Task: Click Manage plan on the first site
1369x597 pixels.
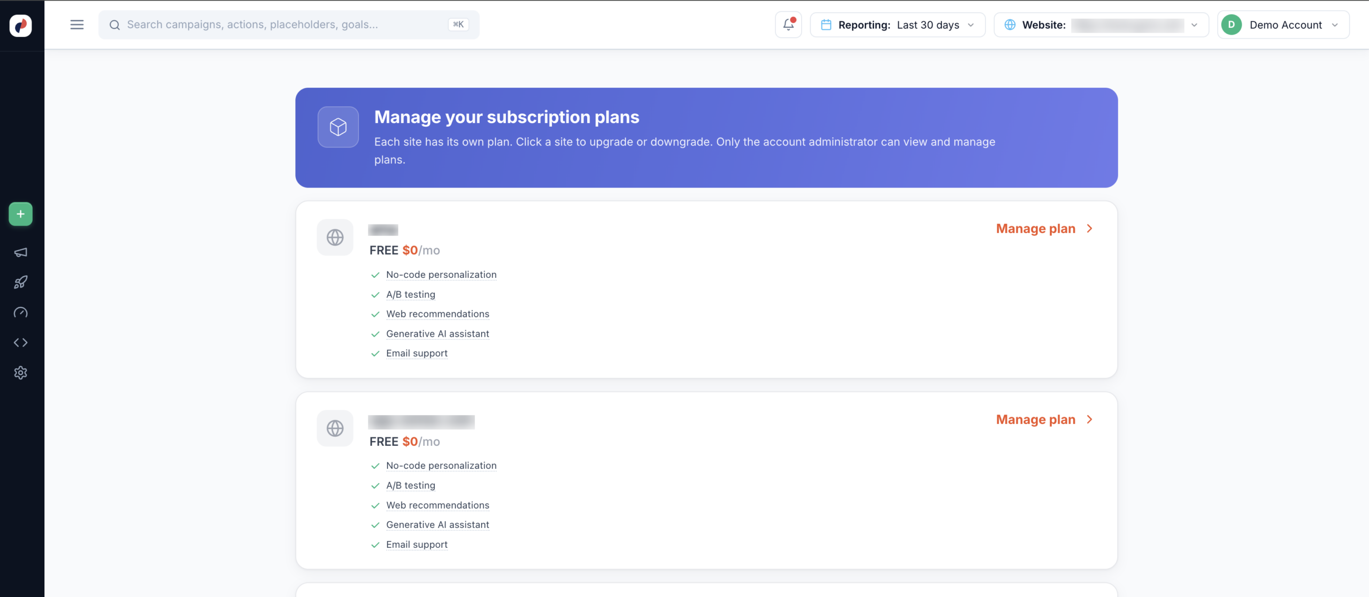Action: pos(1035,229)
